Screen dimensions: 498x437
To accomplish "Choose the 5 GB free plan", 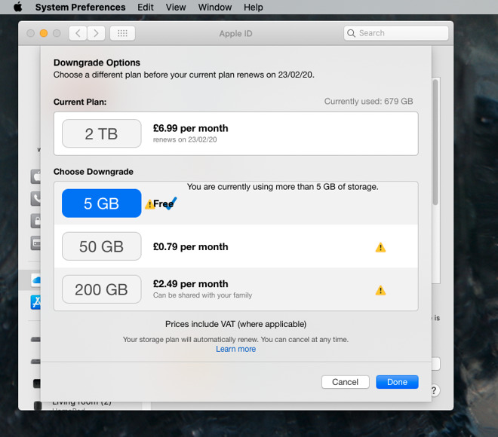I will coord(101,203).
